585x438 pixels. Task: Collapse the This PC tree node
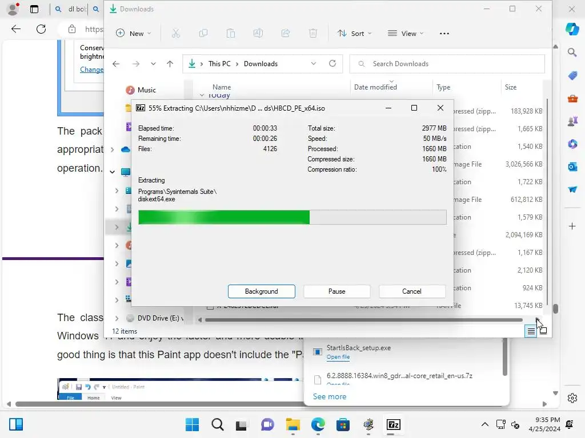[x=113, y=172]
